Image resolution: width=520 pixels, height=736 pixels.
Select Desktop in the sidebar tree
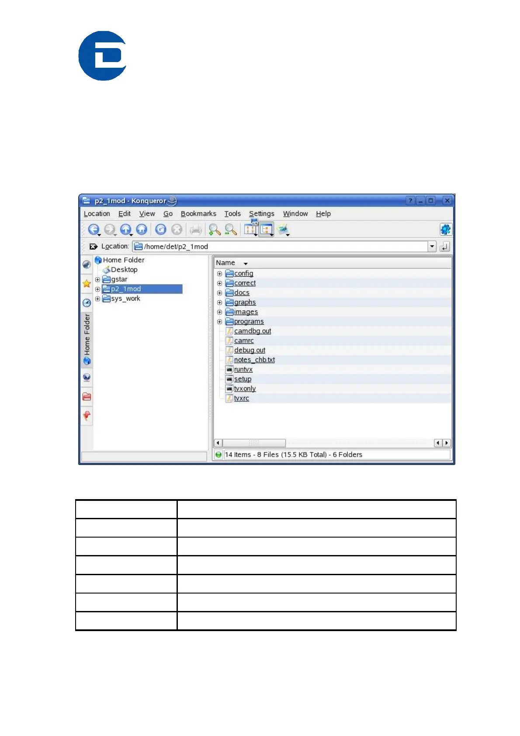pos(120,270)
